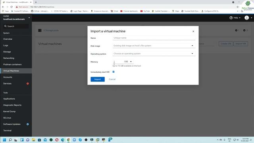Screen dimensions: 254x143
Task: Open Accounts in the sidebar
Action: 8,77
